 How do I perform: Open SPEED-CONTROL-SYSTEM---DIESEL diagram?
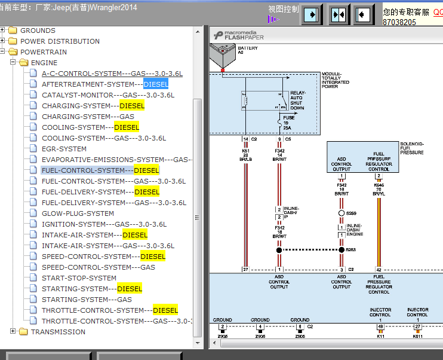click(103, 257)
